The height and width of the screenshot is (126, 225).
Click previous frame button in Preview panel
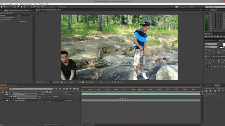[209, 37]
